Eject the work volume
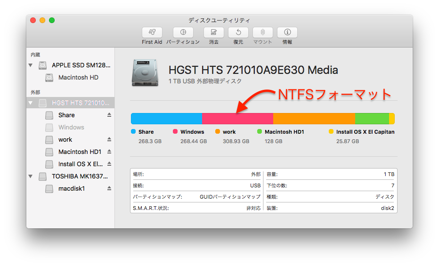 click(x=109, y=139)
